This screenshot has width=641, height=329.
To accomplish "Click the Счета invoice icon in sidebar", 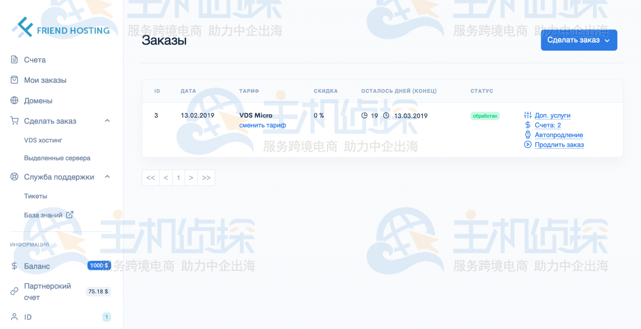I will tap(14, 60).
